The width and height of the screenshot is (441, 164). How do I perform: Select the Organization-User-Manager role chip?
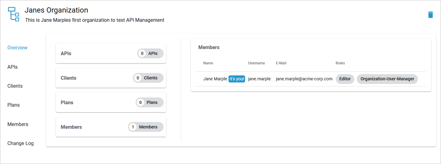click(387, 79)
